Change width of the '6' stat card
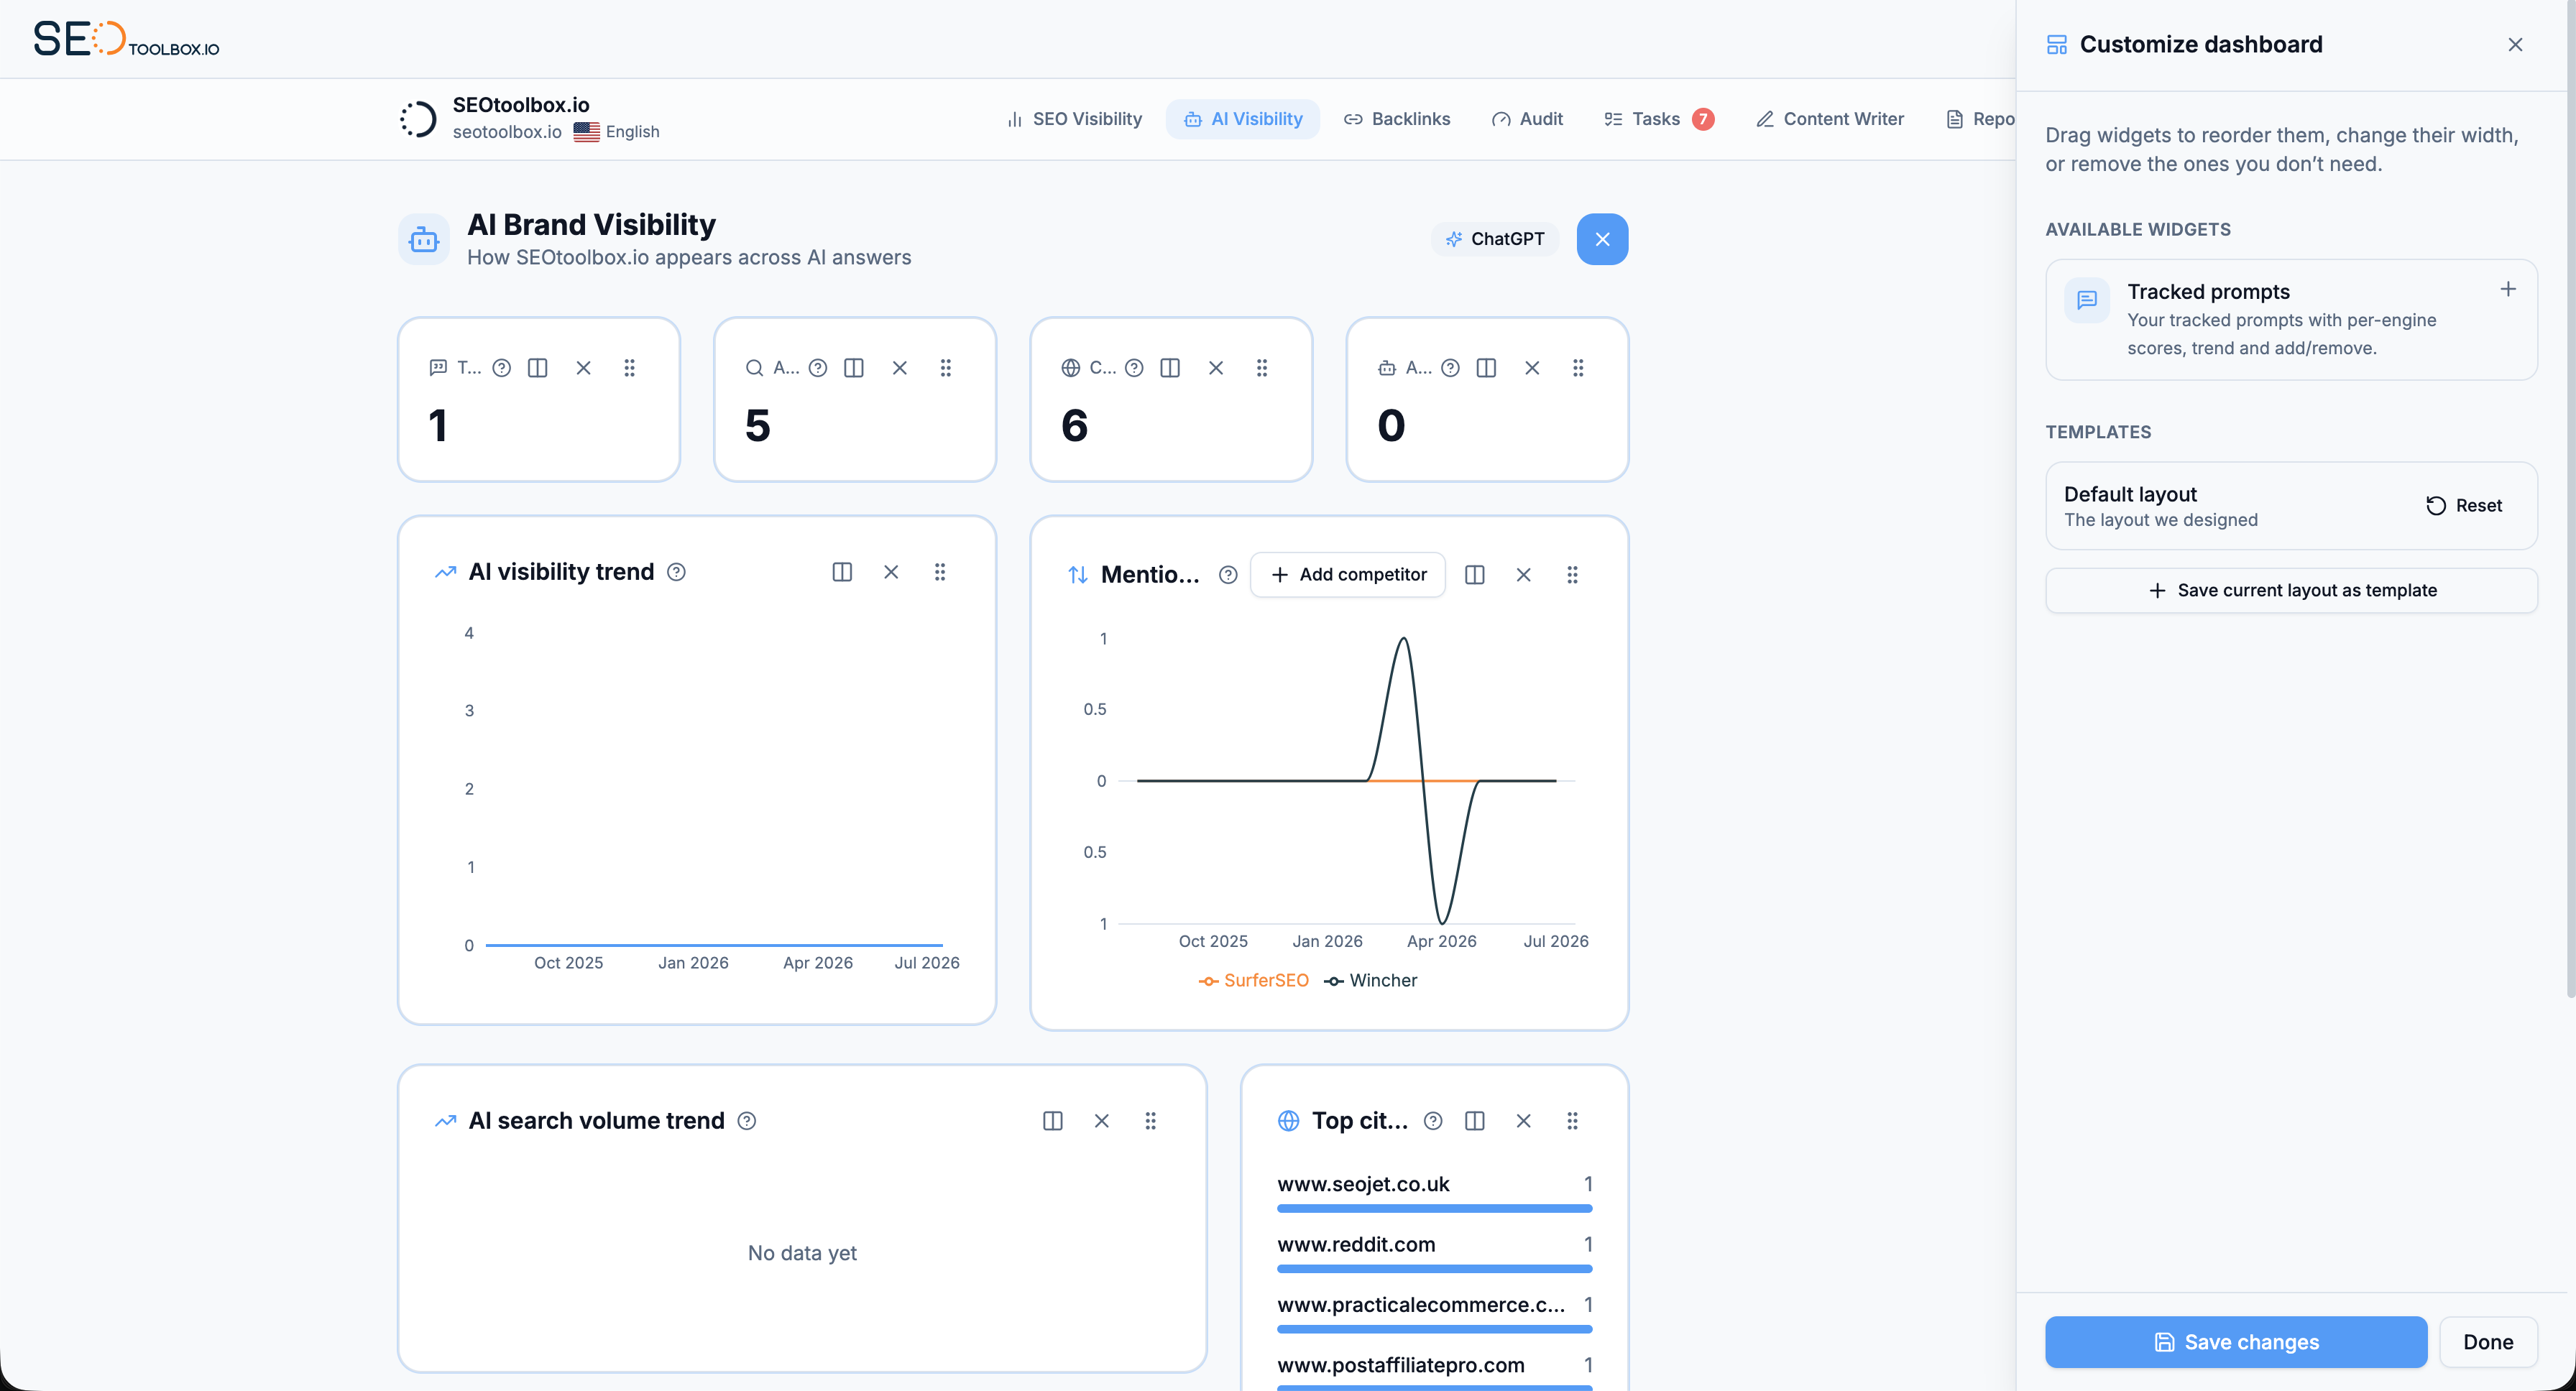 click(1170, 368)
